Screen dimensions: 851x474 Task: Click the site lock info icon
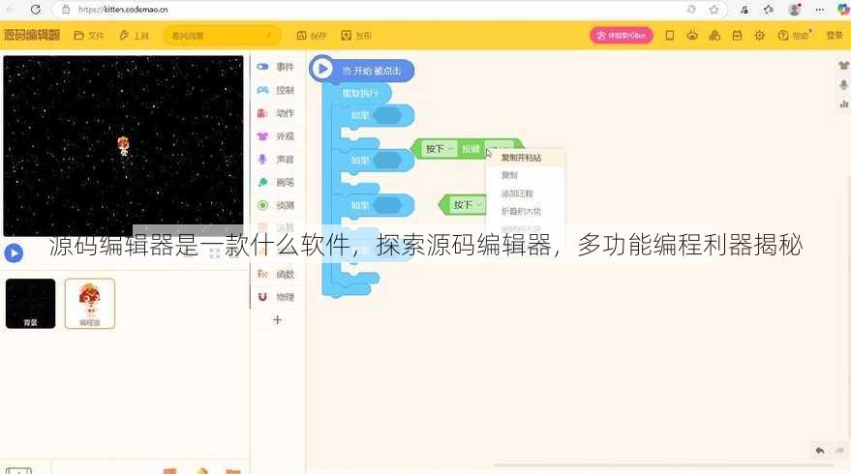tap(66, 10)
